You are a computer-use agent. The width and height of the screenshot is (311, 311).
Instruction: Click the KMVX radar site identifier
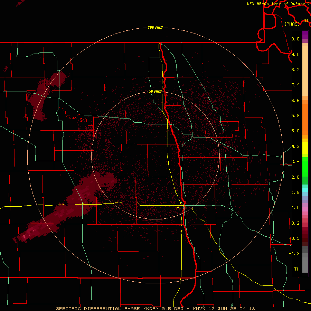click(199, 309)
